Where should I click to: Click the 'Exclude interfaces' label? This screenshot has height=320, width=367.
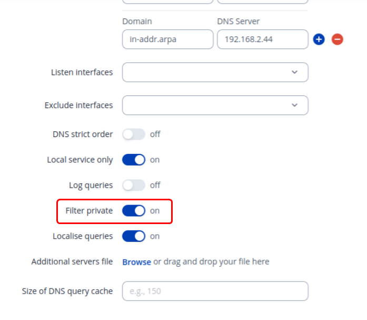click(78, 105)
